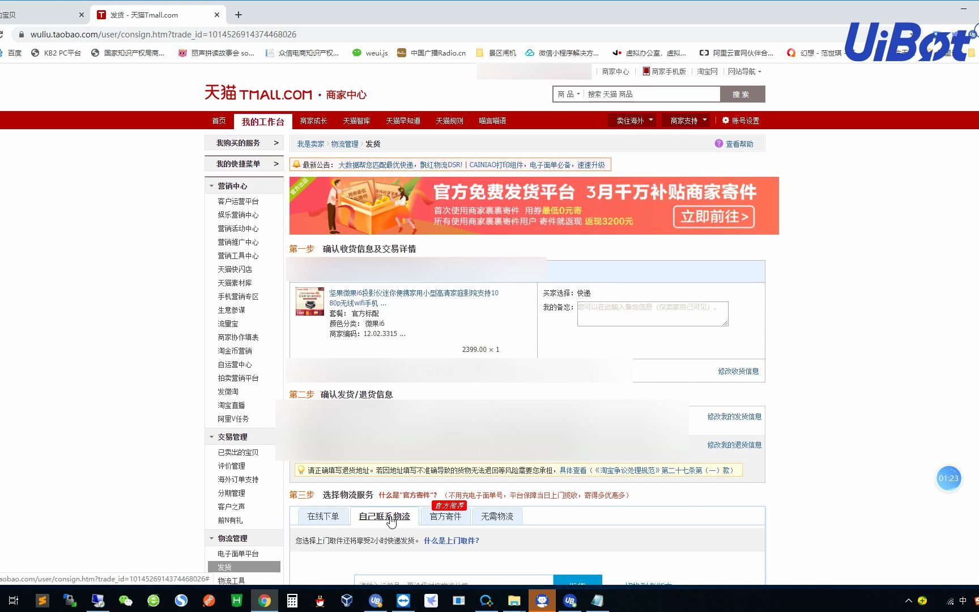The height and width of the screenshot is (612, 979).
Task: Expand the 卖往海外 dropdown
Action: point(631,120)
